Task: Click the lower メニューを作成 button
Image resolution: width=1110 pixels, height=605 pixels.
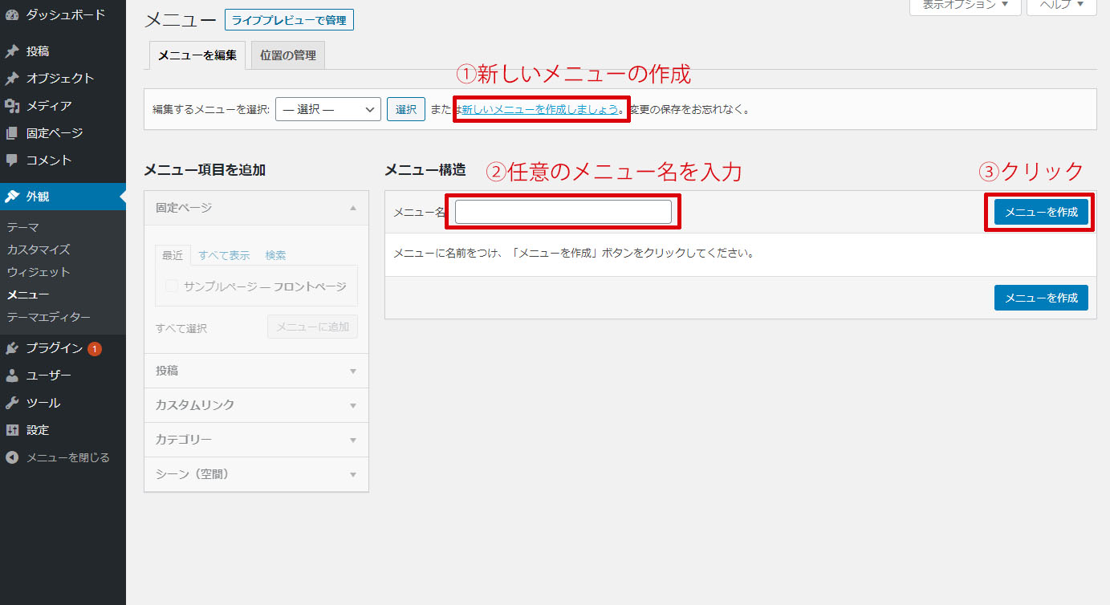Action: [1041, 298]
